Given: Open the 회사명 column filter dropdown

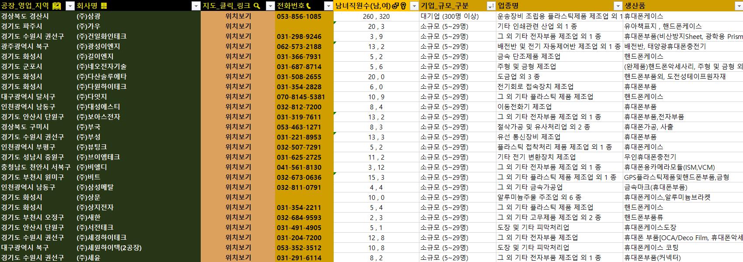Looking at the screenshot, I should [x=196, y=6].
